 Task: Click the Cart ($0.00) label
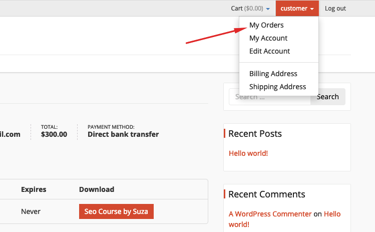click(x=247, y=9)
